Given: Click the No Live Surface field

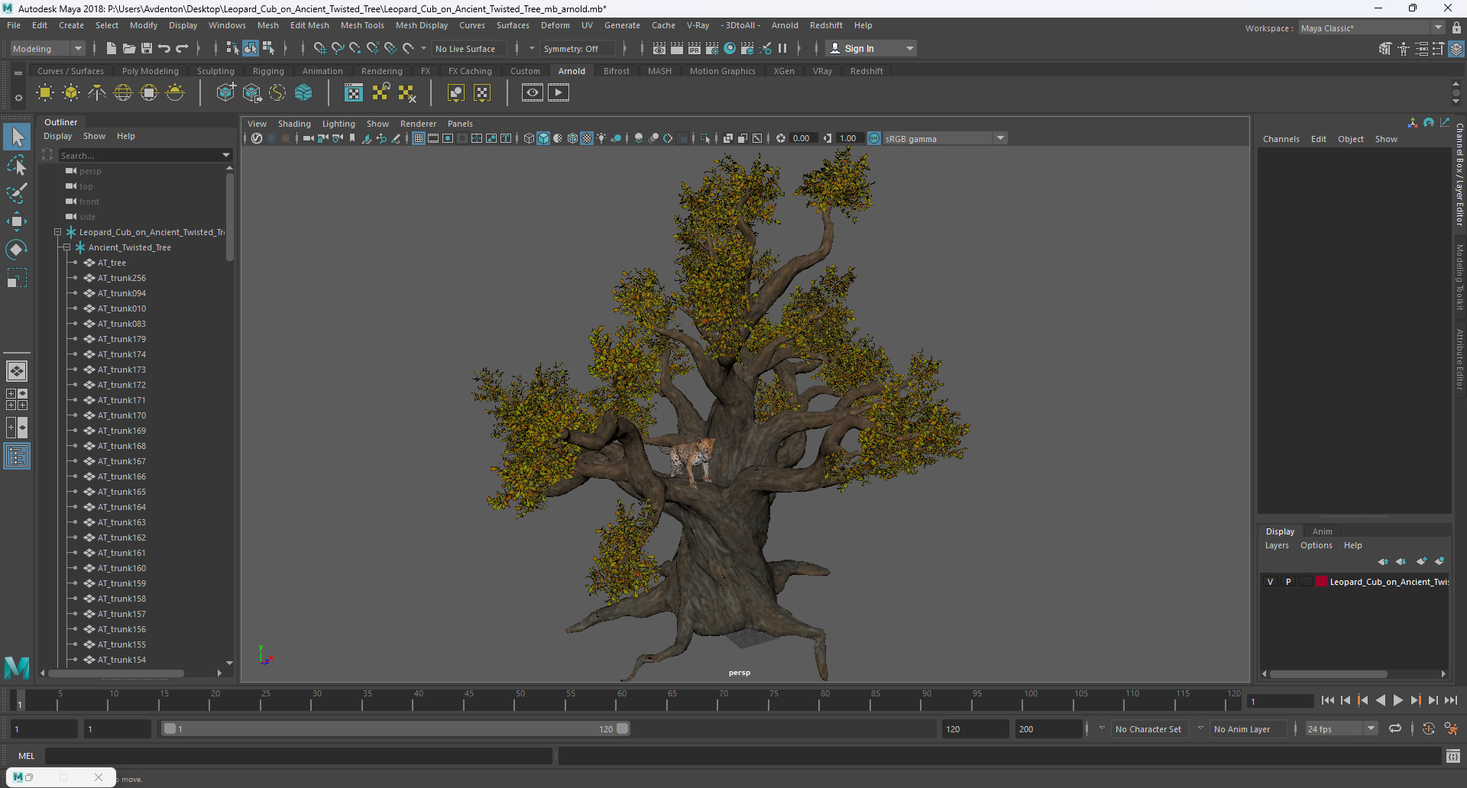Looking at the screenshot, I should click(471, 48).
